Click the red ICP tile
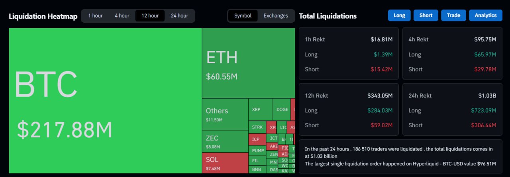This screenshot has height=177, width=510. coord(257,139)
